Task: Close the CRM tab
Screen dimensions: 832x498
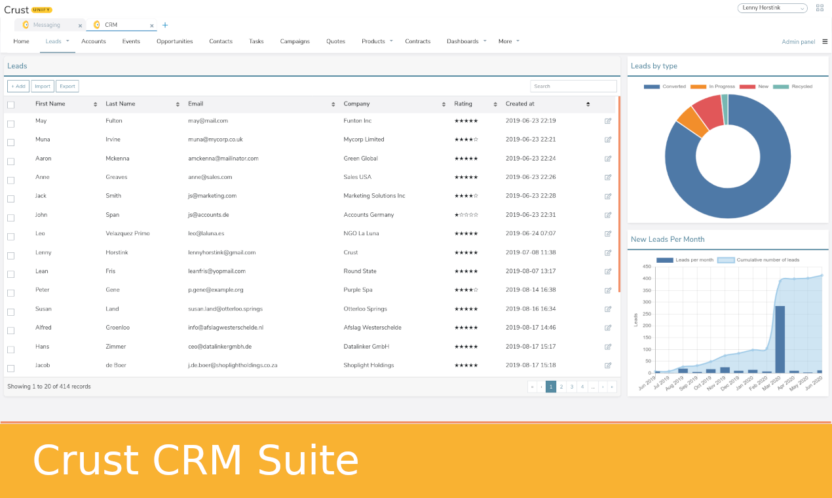Action: [x=152, y=26]
